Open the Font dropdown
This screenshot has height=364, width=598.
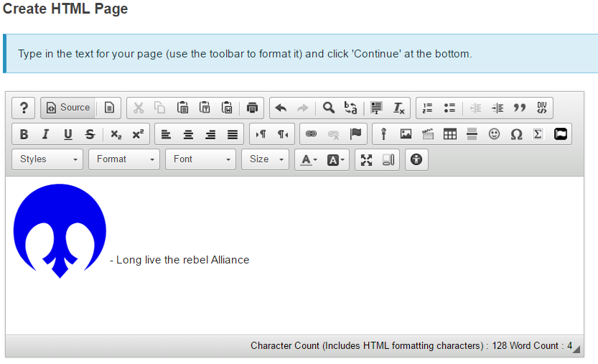click(x=200, y=159)
